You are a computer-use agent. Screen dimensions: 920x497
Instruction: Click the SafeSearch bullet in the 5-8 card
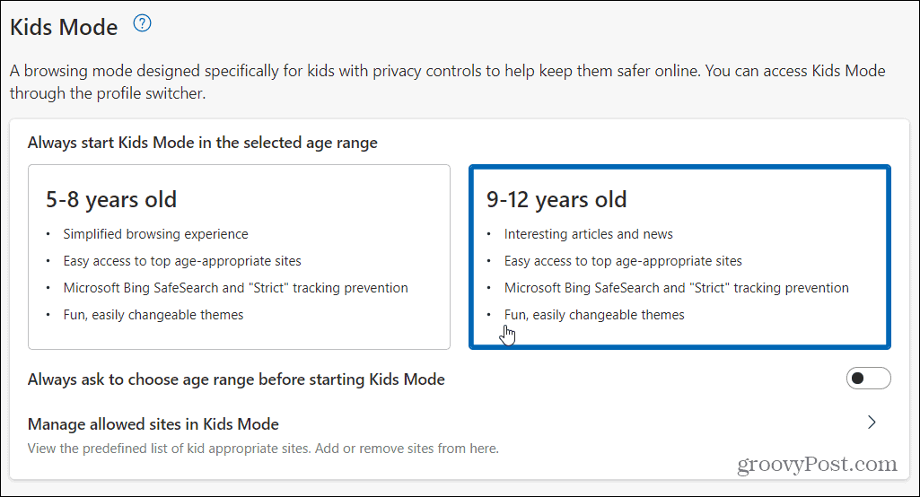click(235, 288)
